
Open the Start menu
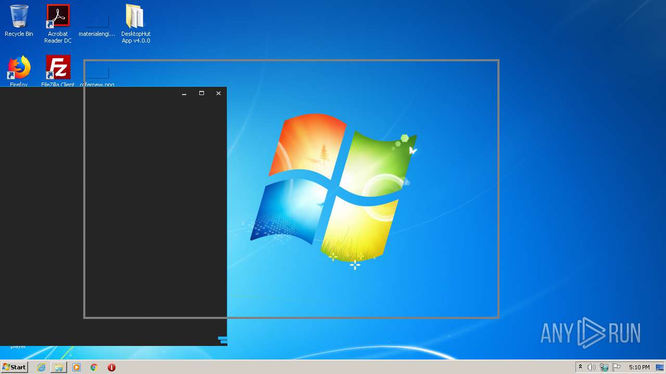point(15,367)
